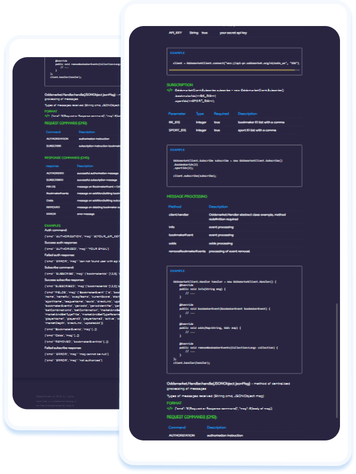Screen dimensions: 356x474
Task: Select the Odds response row in back tablet
Action: 82,200
